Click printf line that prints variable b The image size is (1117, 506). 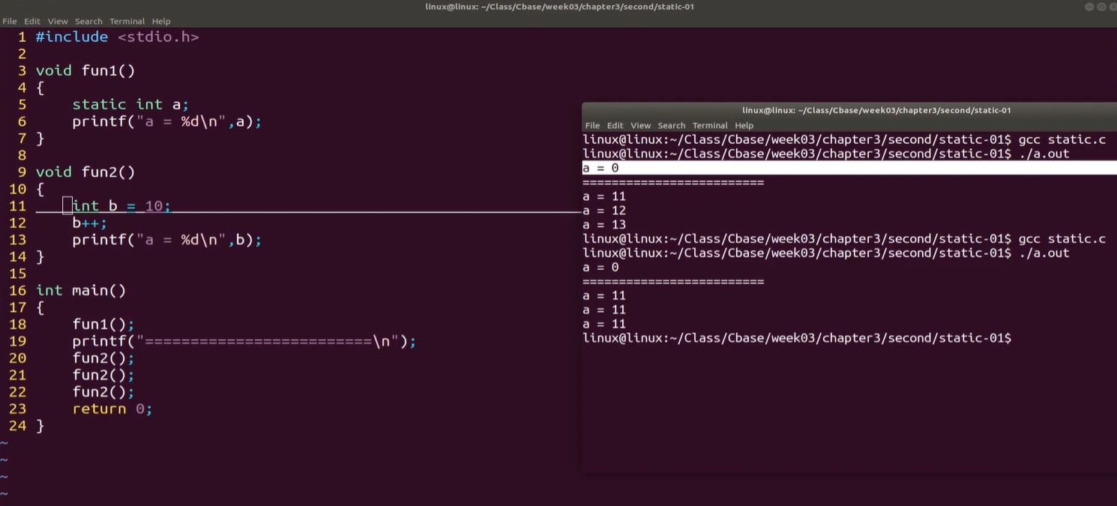(166, 240)
